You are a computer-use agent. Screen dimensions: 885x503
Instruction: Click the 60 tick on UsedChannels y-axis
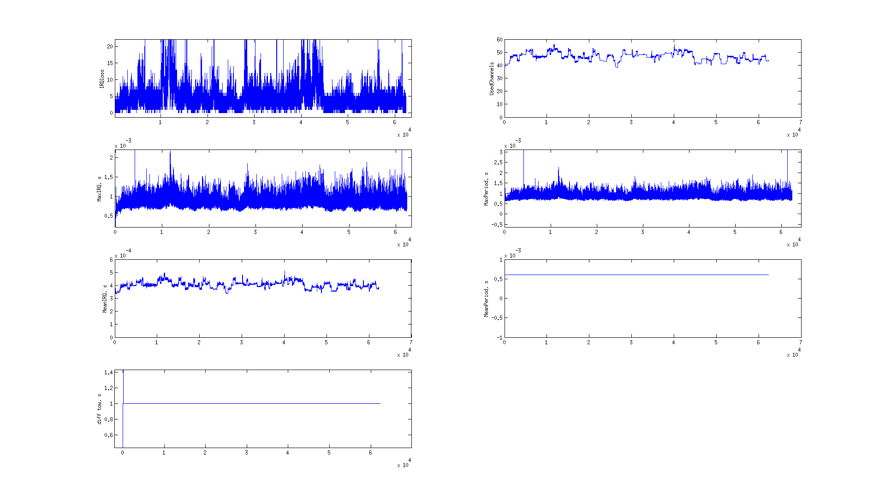(x=499, y=40)
